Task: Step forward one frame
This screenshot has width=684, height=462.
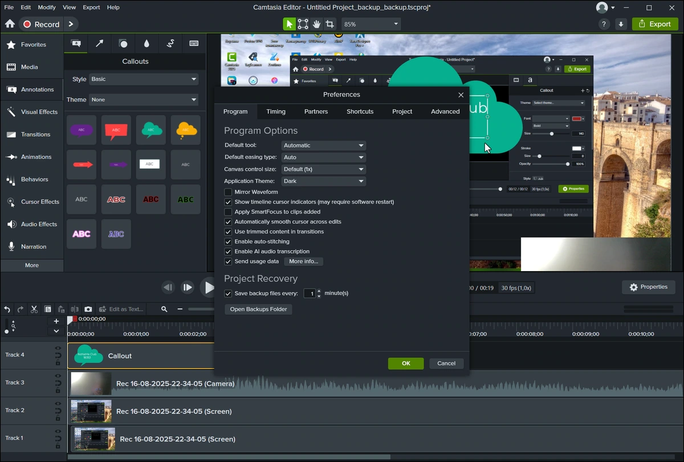Action: 188,288
